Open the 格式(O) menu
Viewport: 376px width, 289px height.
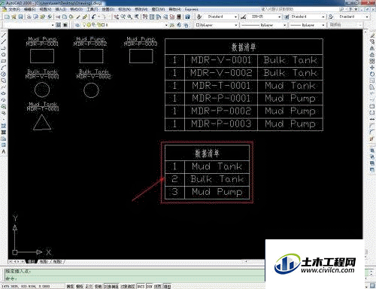[76, 9]
